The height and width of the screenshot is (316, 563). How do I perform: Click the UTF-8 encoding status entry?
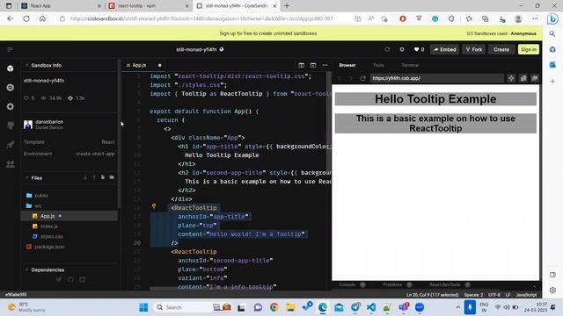(x=494, y=295)
